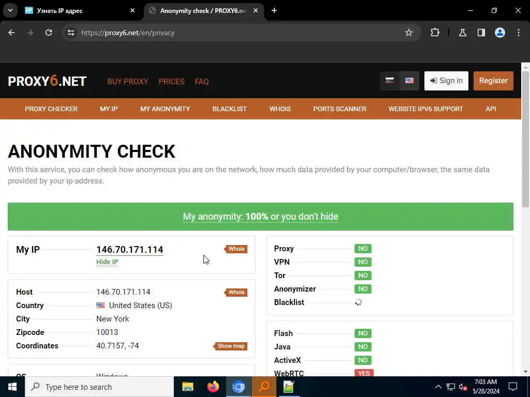530x397 pixels.
Task: Select the Anonymity check / PROXY6 tab
Action: pos(204,11)
